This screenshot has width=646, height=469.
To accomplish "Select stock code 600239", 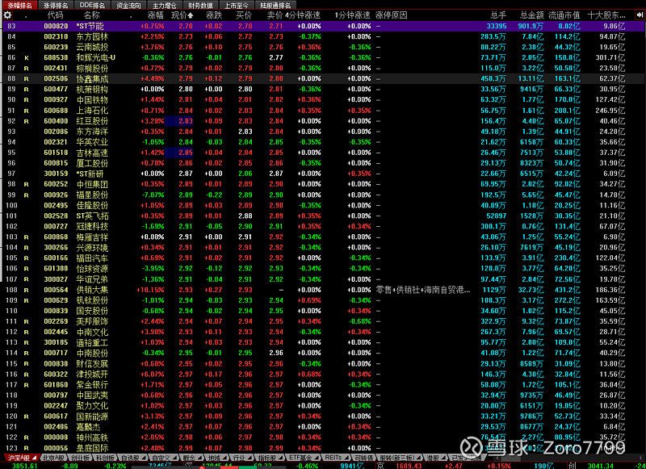I will coord(56,48).
